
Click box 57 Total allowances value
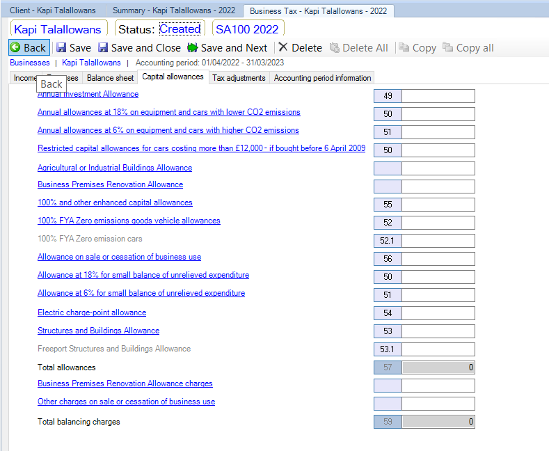(438, 367)
